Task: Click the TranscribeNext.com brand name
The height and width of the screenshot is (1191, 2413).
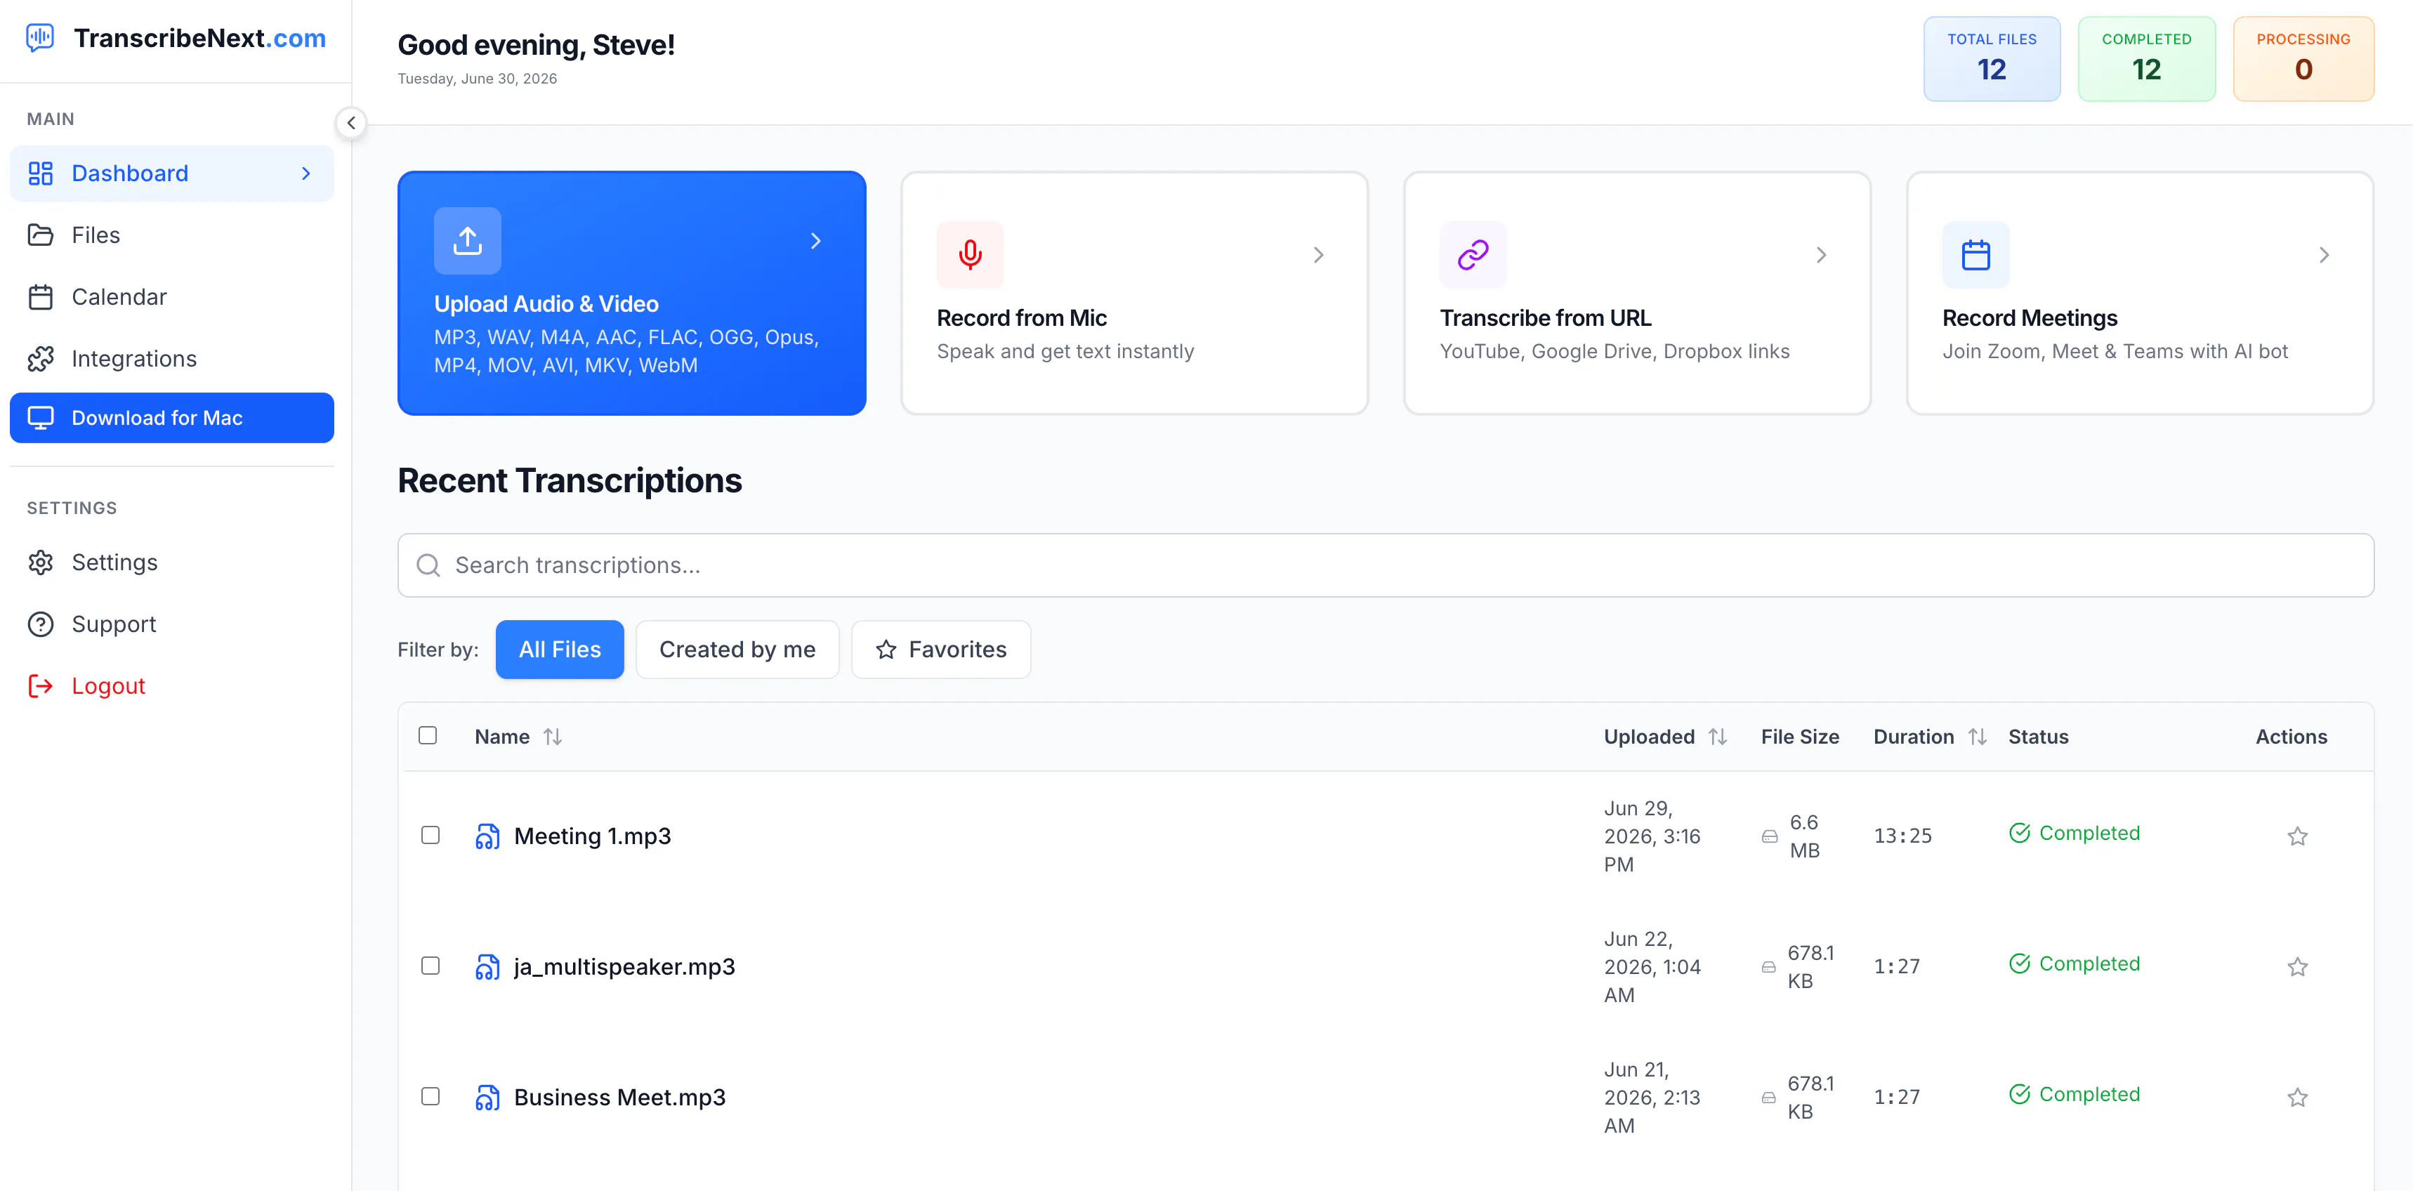Action: tap(199, 39)
